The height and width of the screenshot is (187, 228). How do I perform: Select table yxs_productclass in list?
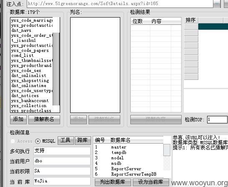point(31,110)
